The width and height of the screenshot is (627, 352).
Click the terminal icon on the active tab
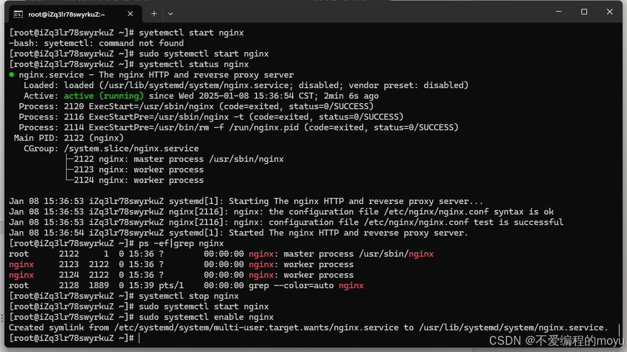pos(19,14)
